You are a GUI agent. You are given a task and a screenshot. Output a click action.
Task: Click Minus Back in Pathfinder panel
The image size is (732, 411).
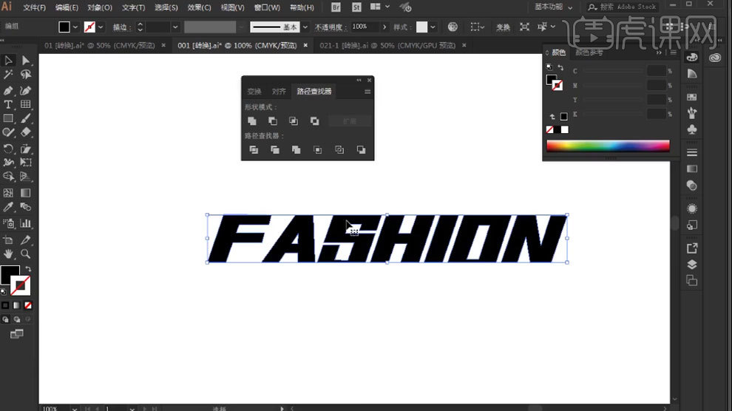pyautogui.click(x=361, y=150)
